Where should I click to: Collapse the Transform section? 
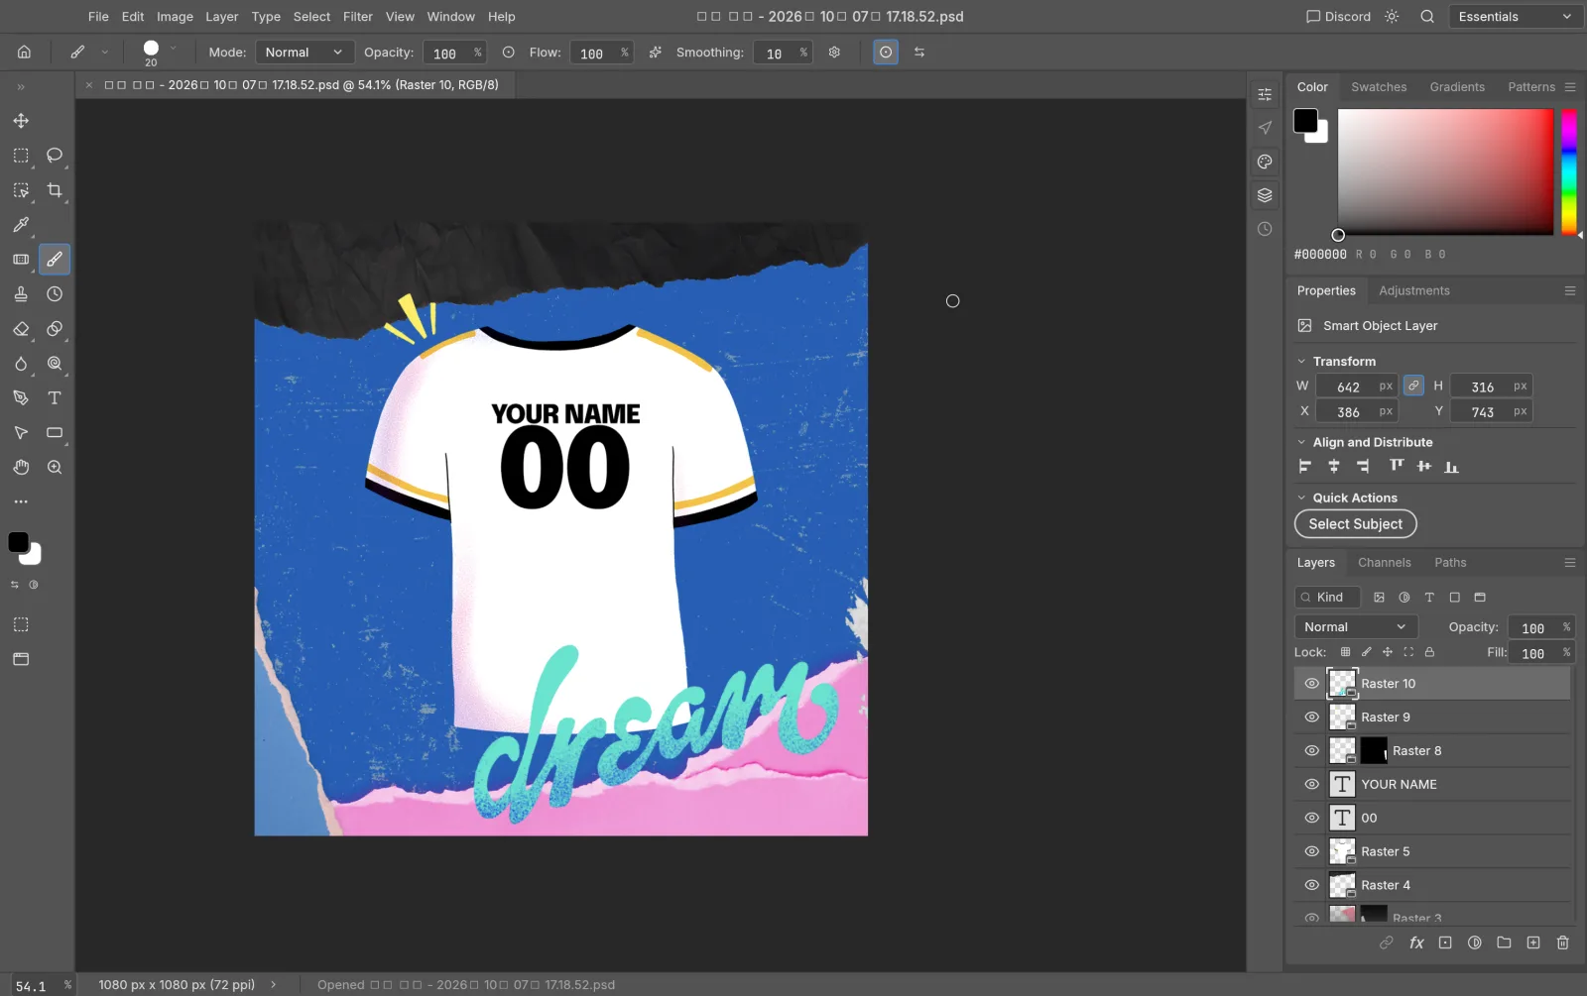click(x=1301, y=362)
